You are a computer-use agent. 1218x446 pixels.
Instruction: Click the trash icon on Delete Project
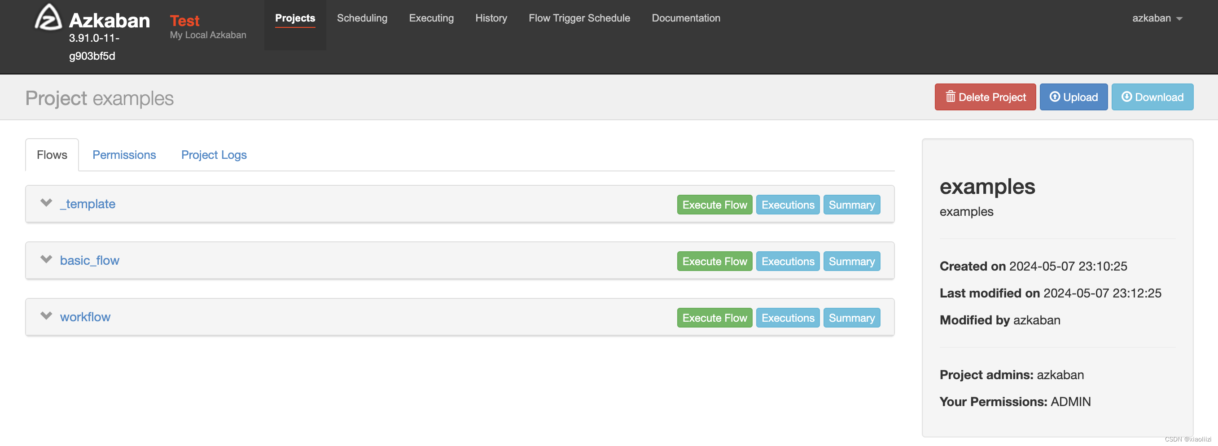tap(951, 97)
